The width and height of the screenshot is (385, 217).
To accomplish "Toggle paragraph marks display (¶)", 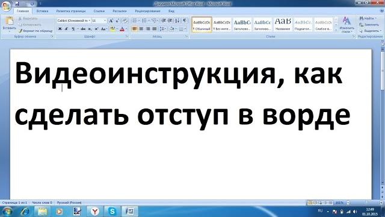I will coord(185,20).
